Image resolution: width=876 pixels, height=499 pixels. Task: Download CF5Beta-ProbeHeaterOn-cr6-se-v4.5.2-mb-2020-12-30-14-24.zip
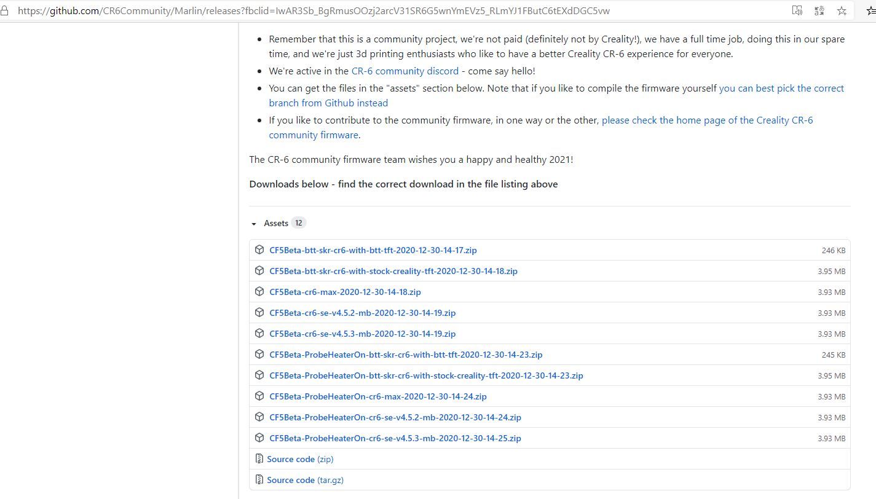pos(395,417)
